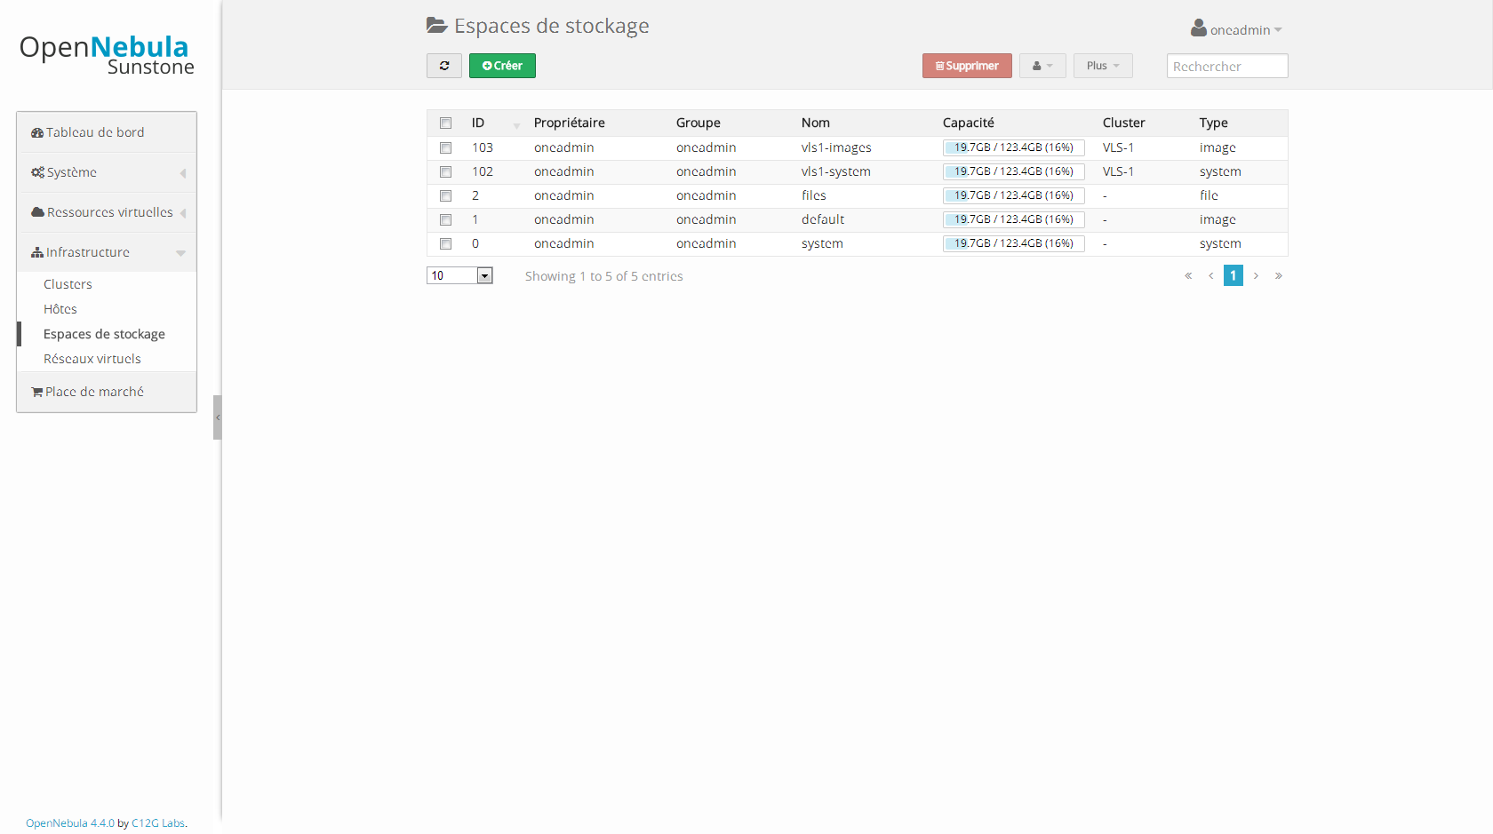Tick the checkbox for the files datastore
Viewport: 1493px width, 834px height.
446,196
